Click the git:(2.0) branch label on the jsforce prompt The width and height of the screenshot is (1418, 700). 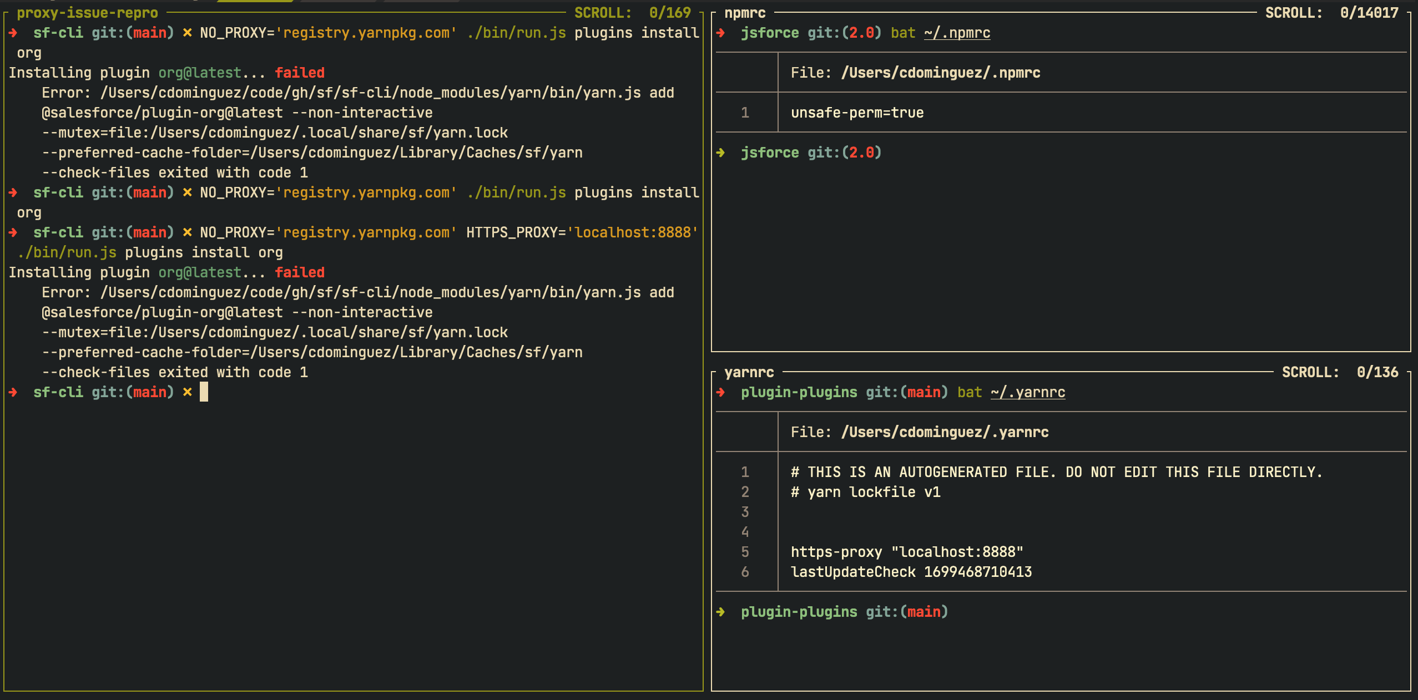pyautogui.click(x=846, y=33)
